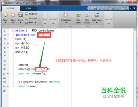This screenshot has width=138, height=107.
Task: Expand the Breakpoints dropdown arrow
Action: pyautogui.click(x=66, y=23)
